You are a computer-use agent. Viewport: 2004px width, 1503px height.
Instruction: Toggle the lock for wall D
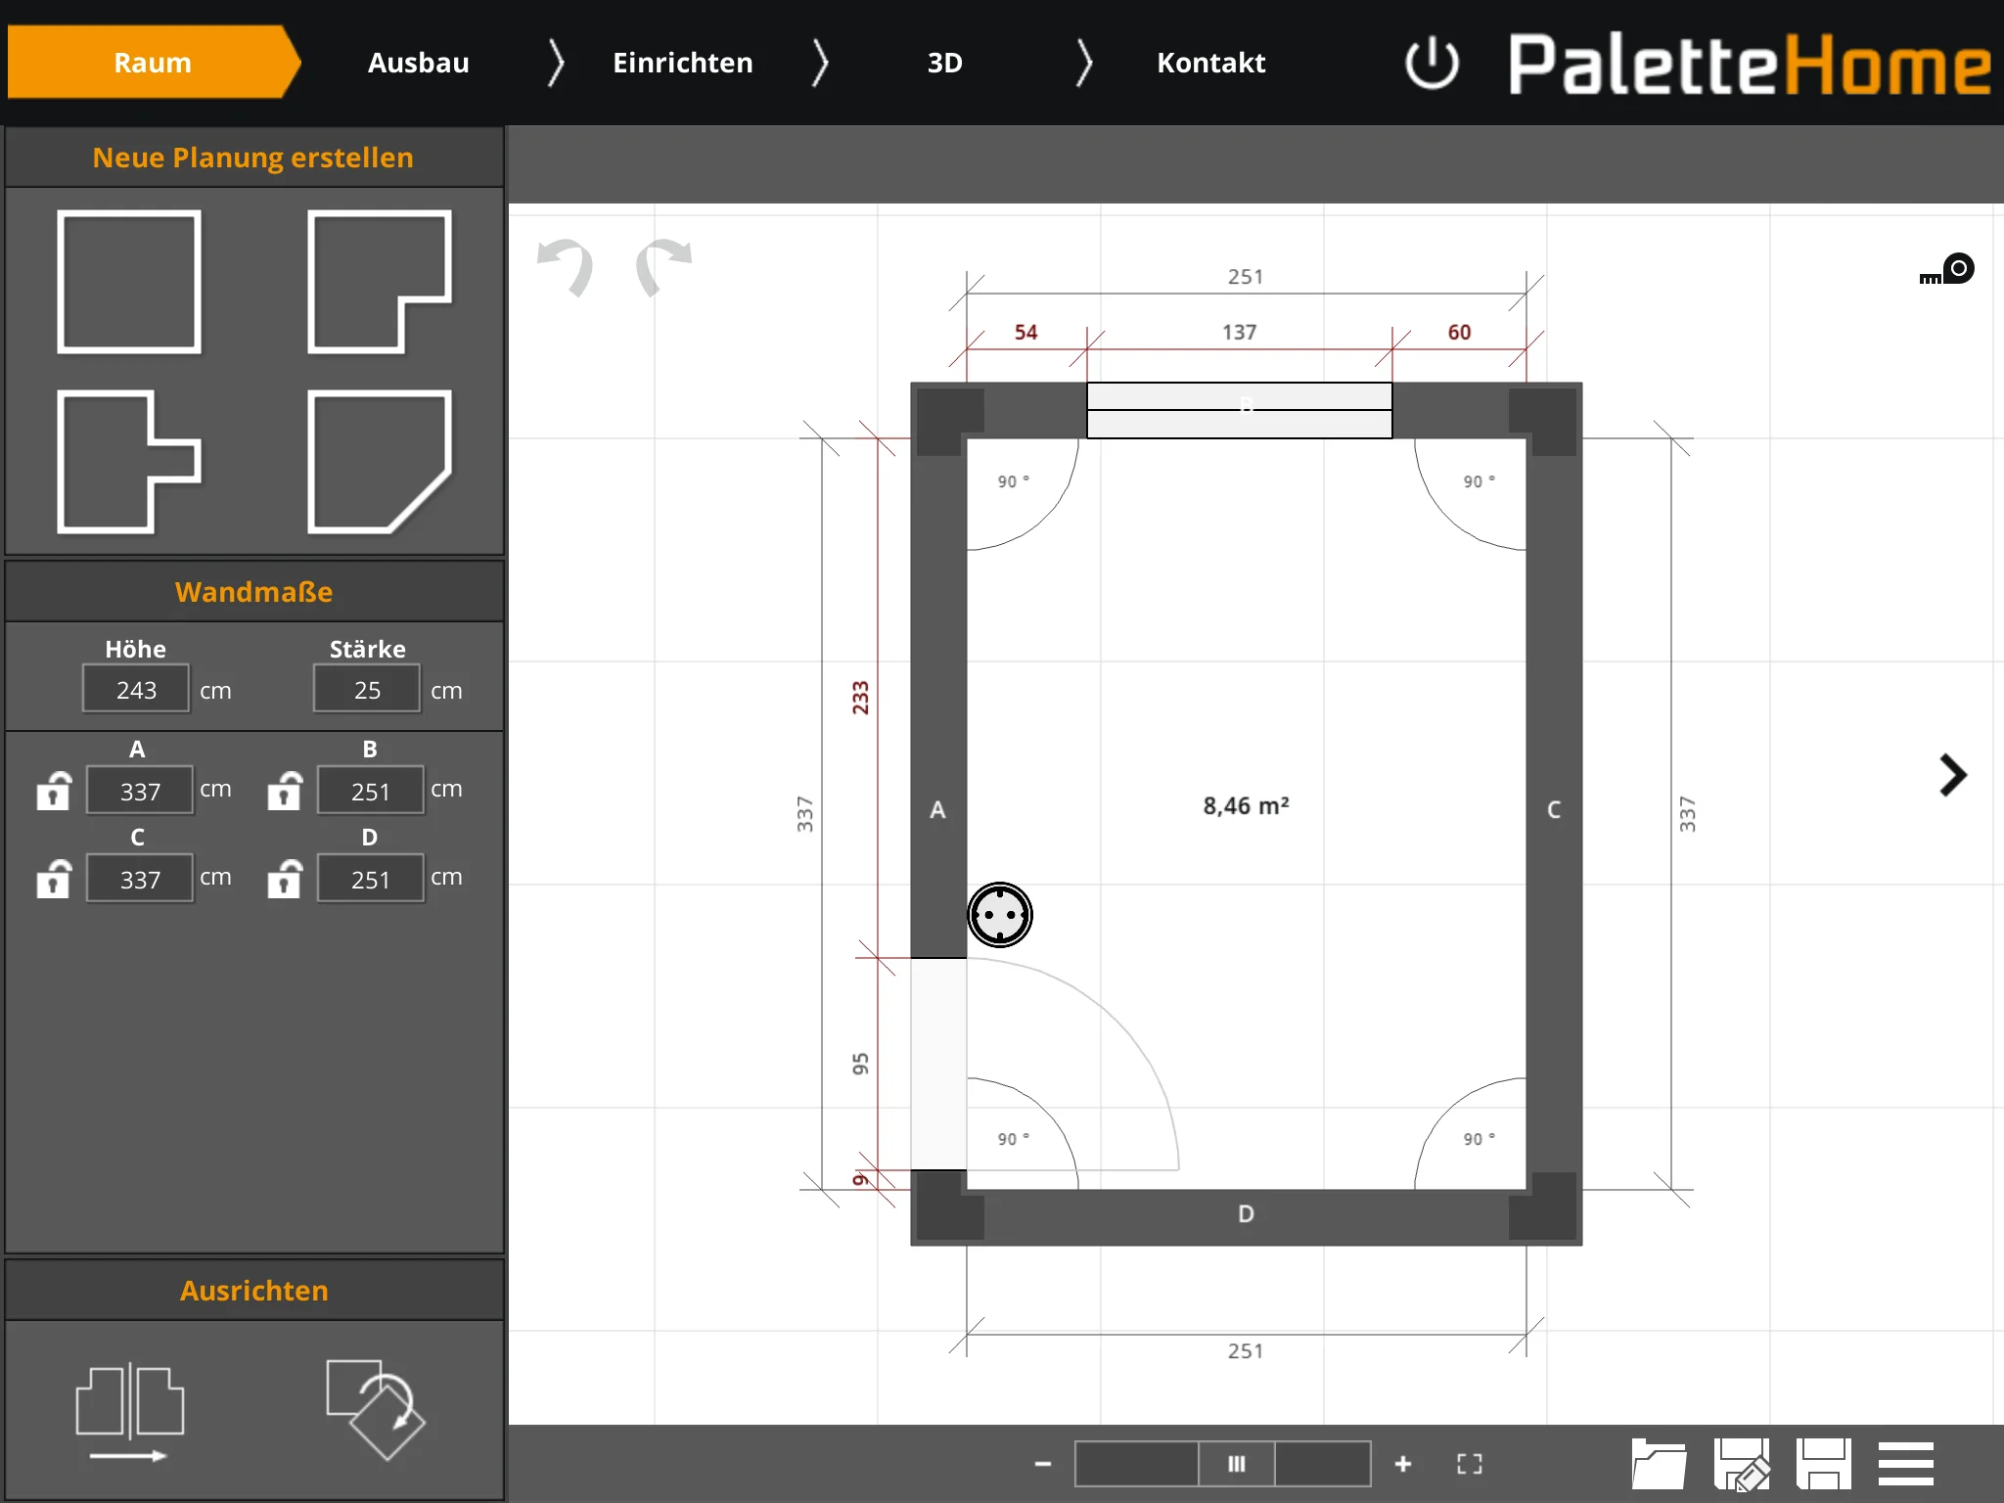tap(285, 879)
